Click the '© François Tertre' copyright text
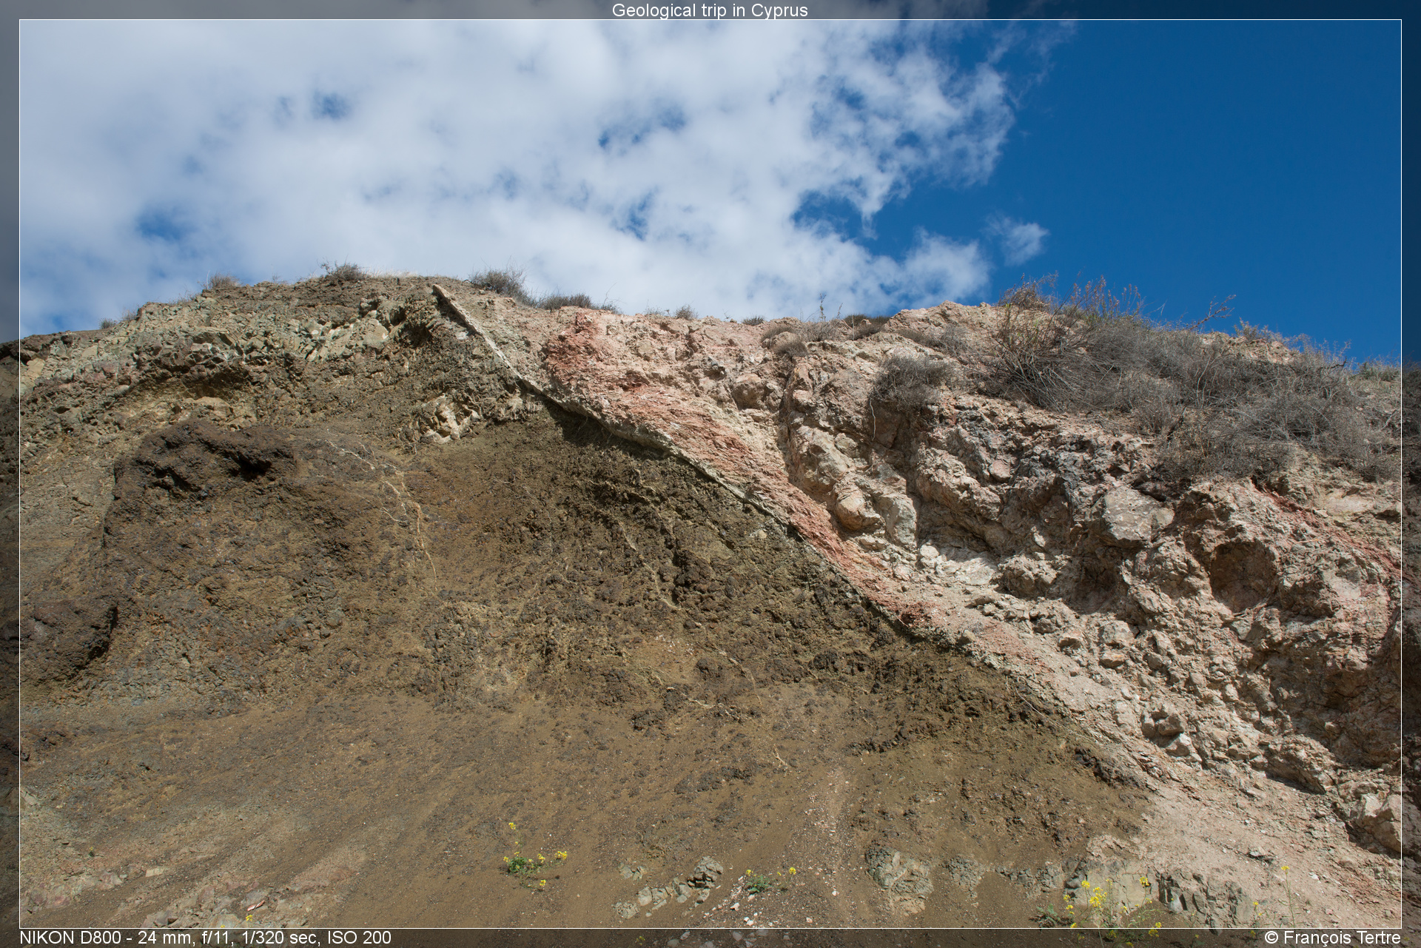This screenshot has width=1421, height=948. coord(1333,938)
